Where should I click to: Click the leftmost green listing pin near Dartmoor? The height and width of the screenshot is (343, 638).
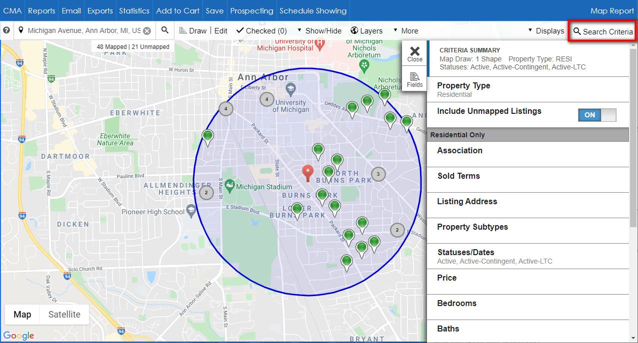click(x=207, y=137)
